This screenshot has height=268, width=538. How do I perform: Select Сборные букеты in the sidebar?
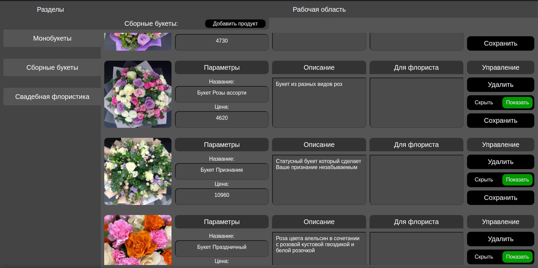52,67
